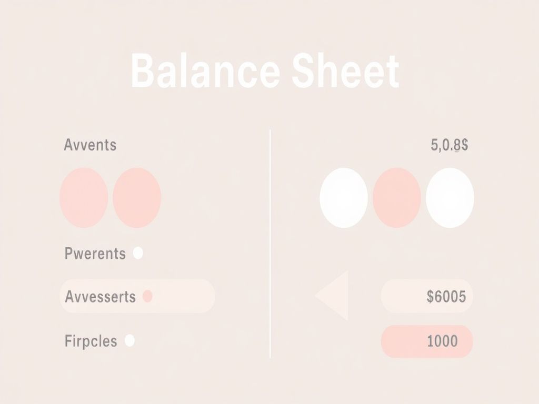Click the Pwerents label

95,254
